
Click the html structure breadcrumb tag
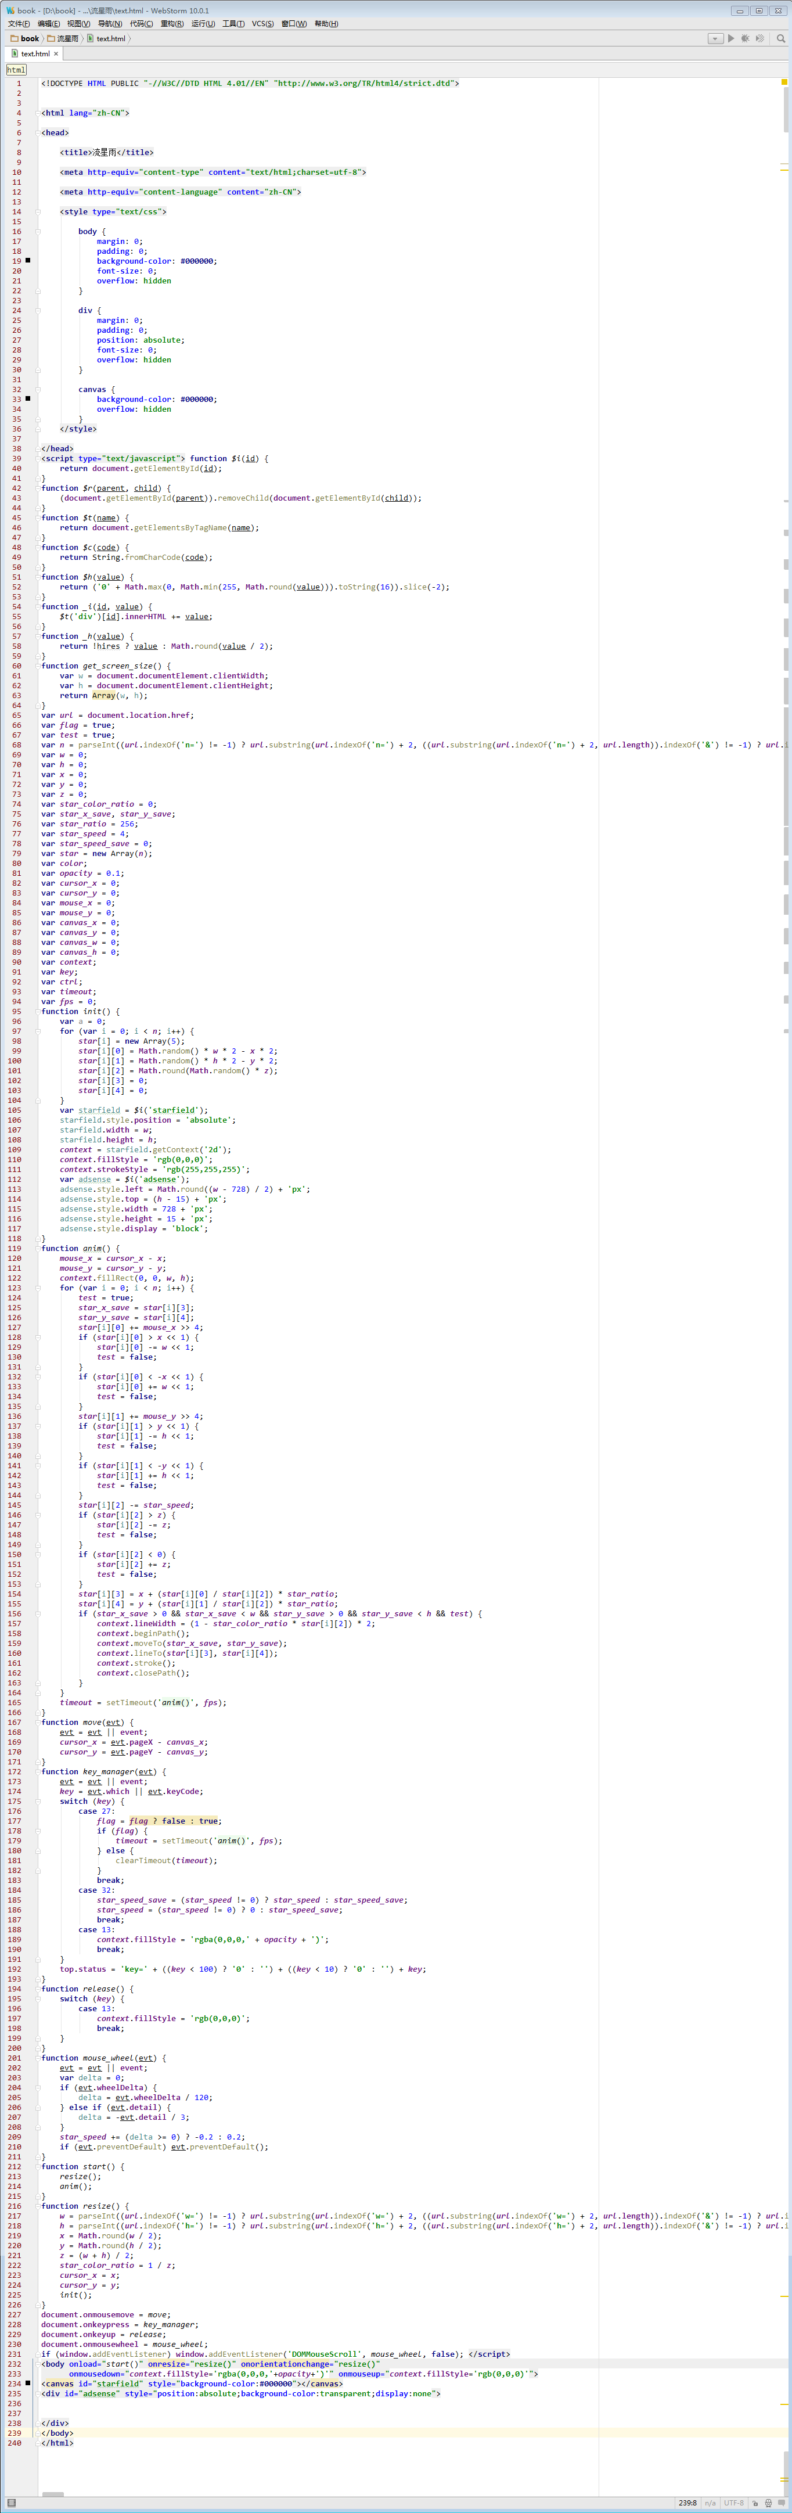(x=16, y=70)
